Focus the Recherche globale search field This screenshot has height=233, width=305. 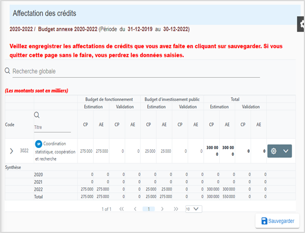pos(136,71)
